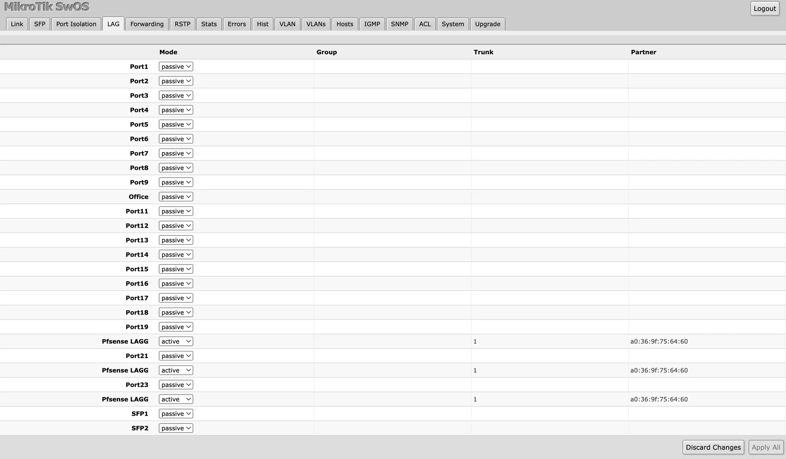Click the IGMP tab icon

[x=372, y=24]
